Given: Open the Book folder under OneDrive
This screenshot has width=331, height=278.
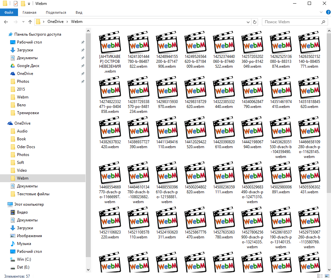Looking at the screenshot, I should 21,139.
